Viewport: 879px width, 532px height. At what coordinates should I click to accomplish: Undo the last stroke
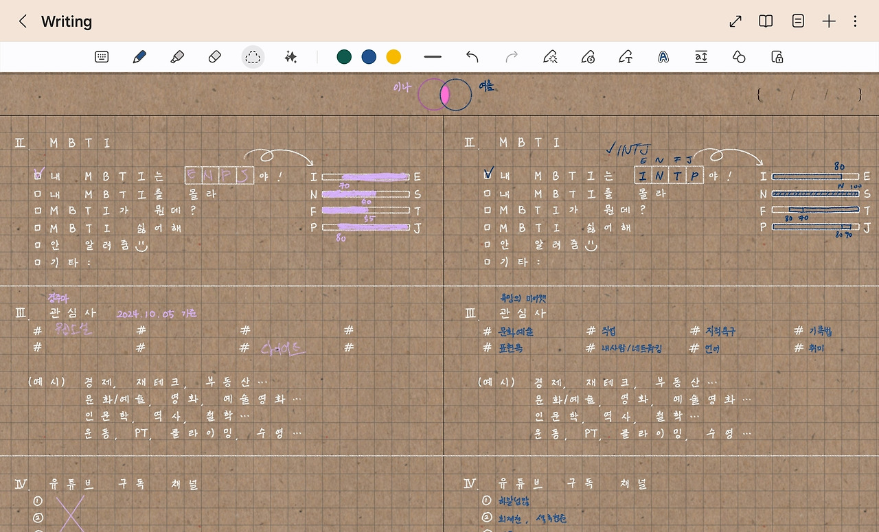[472, 57]
